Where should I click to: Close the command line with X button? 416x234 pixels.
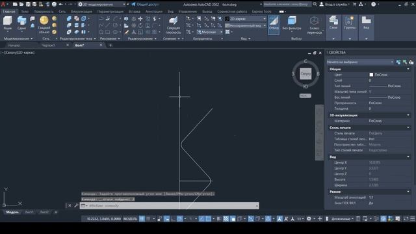[x=70, y=205]
